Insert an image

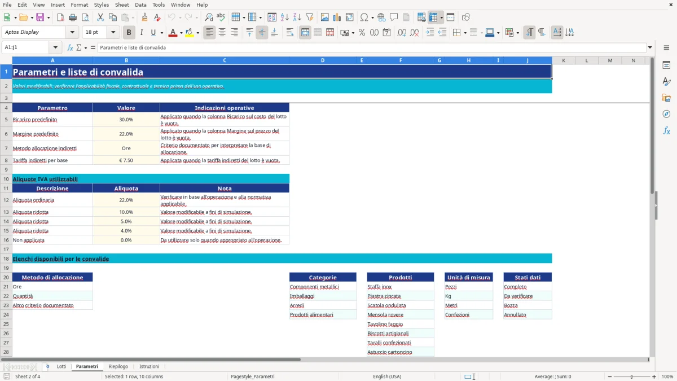point(325,17)
